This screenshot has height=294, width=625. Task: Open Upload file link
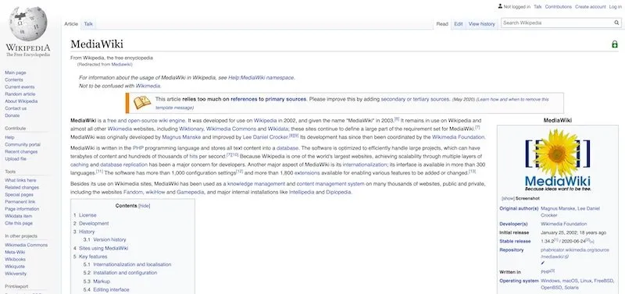[x=16, y=159]
